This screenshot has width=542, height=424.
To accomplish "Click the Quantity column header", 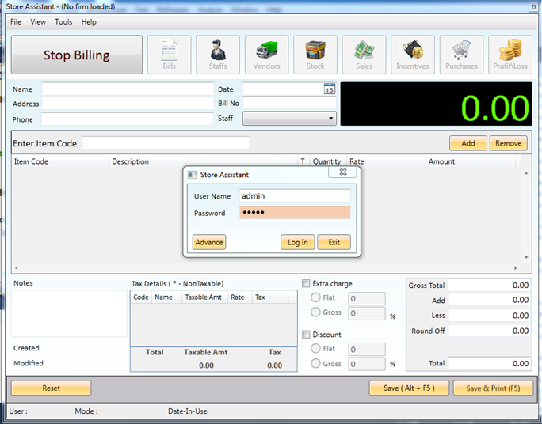I will 328,161.
